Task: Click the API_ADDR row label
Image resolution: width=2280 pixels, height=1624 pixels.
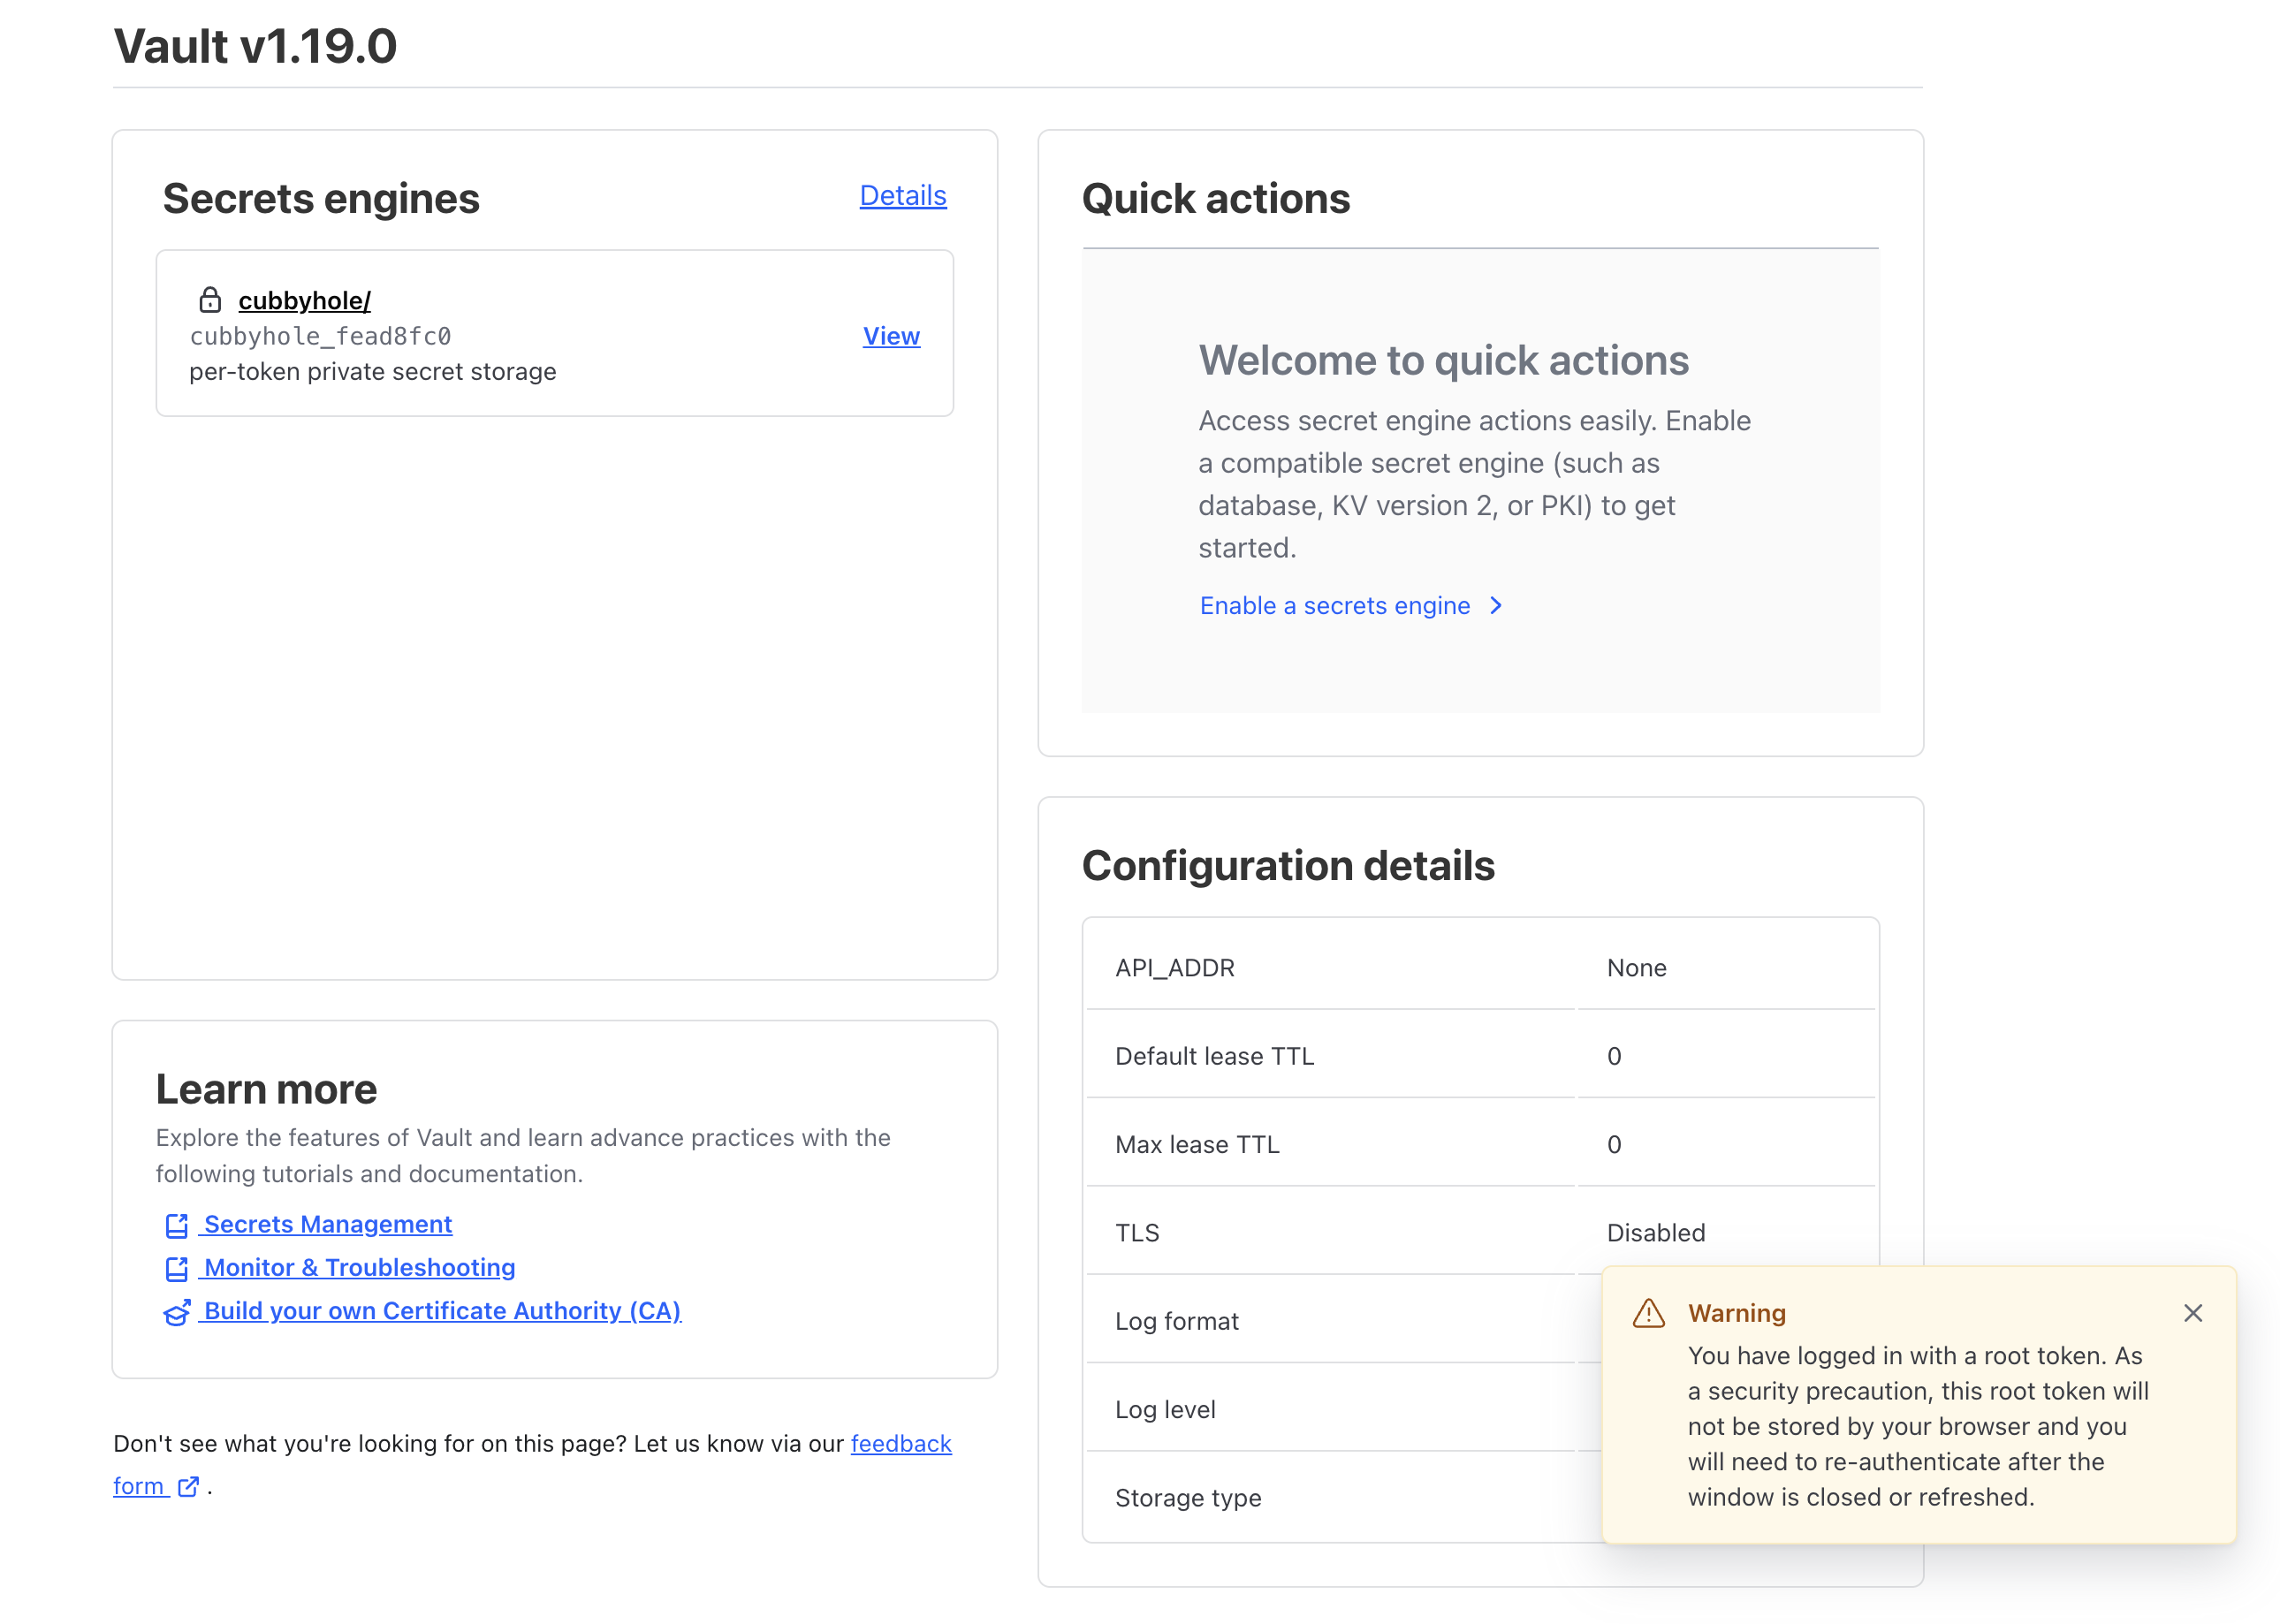Action: 1175,968
